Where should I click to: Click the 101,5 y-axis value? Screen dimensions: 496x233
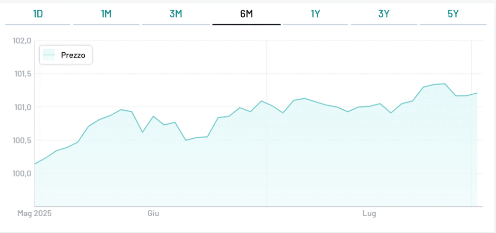pyautogui.click(x=22, y=74)
